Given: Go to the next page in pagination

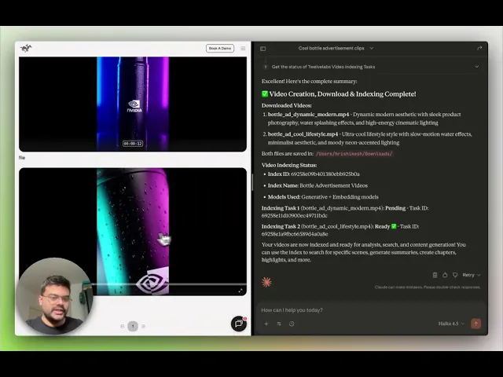Looking at the screenshot, I should [143, 327].
